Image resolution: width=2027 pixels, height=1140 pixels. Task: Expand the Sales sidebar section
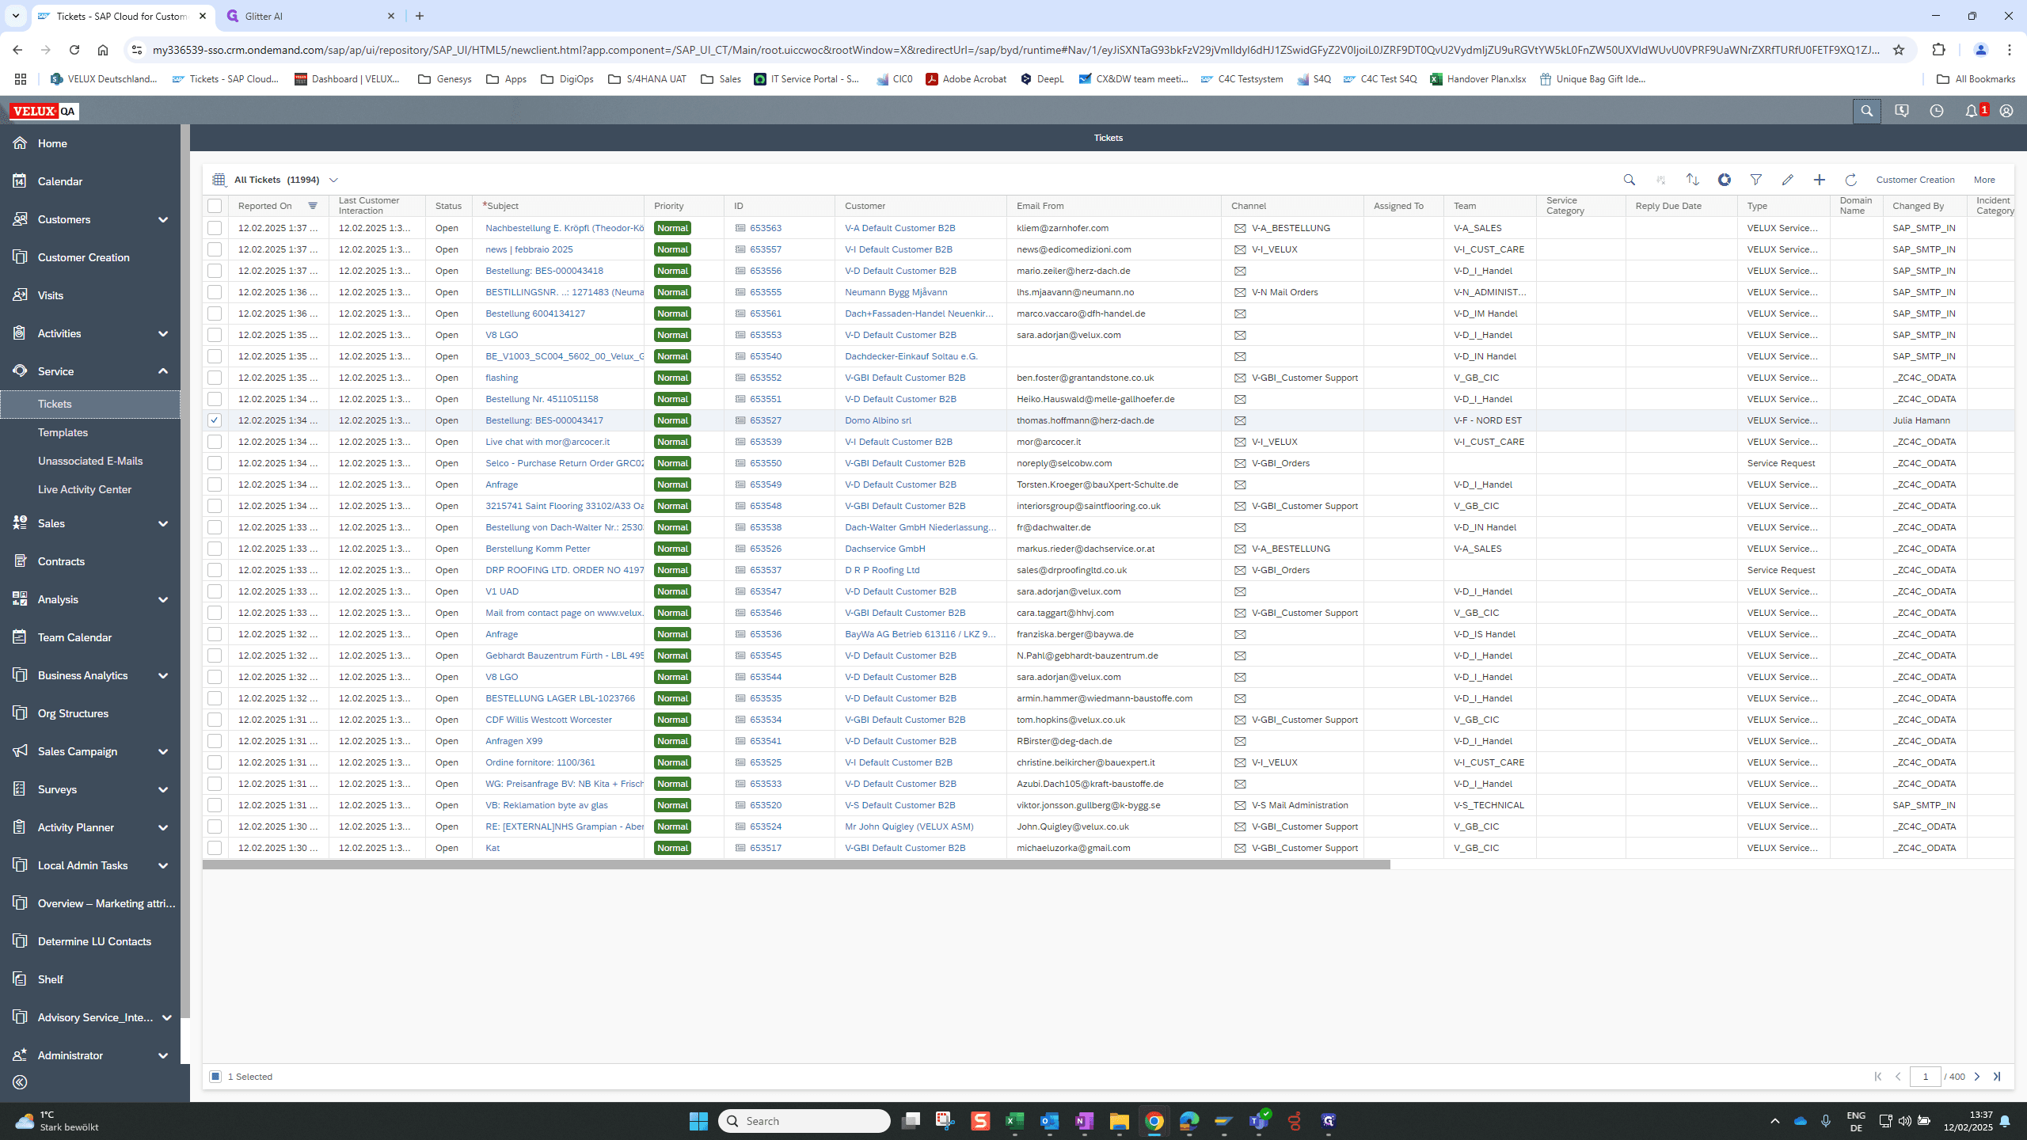[x=163, y=523]
